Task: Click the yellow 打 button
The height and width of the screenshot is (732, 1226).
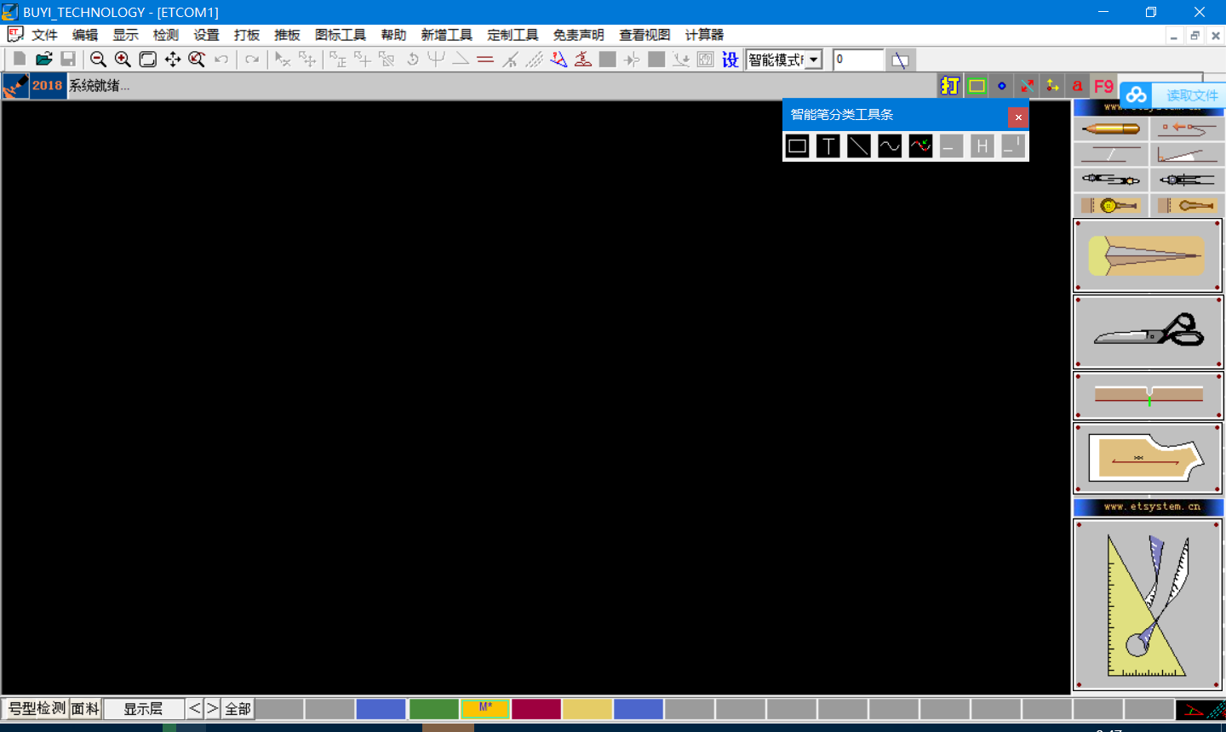Action: tap(950, 85)
